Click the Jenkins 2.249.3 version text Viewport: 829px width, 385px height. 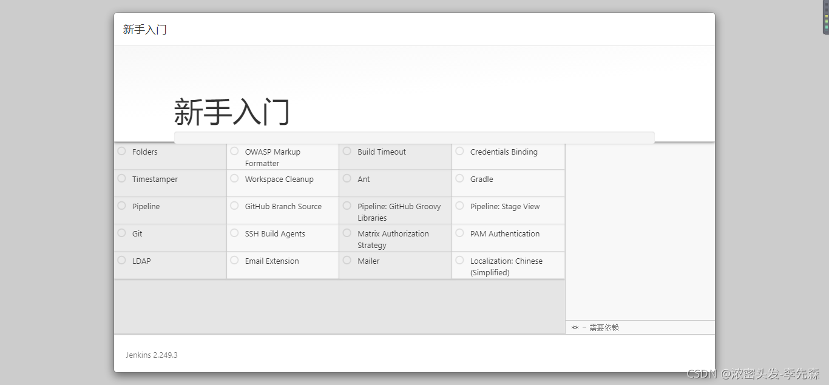pyautogui.click(x=152, y=355)
